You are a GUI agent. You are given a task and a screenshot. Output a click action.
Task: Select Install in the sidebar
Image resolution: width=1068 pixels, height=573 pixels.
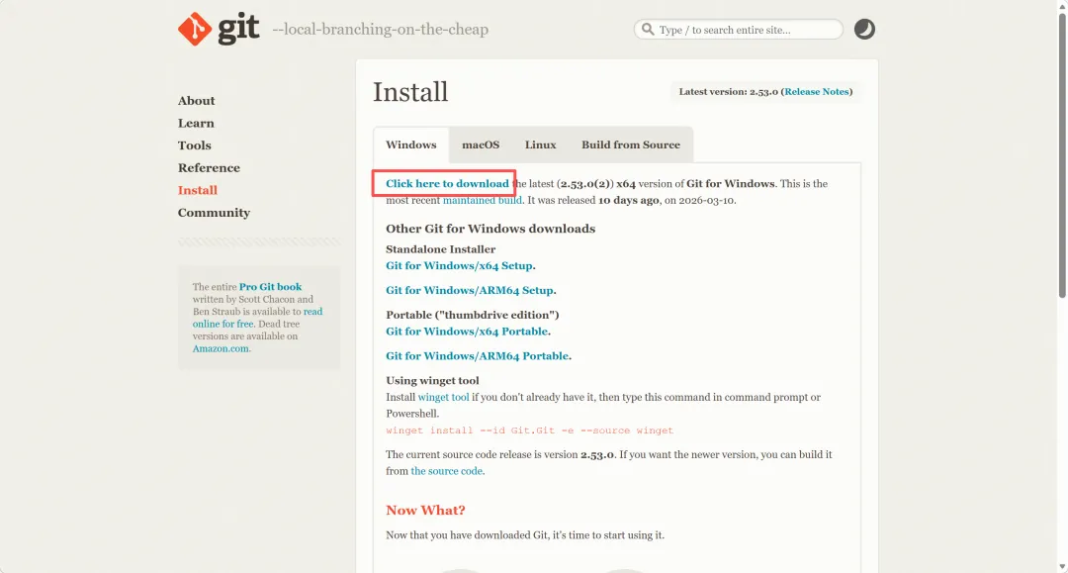[198, 191]
